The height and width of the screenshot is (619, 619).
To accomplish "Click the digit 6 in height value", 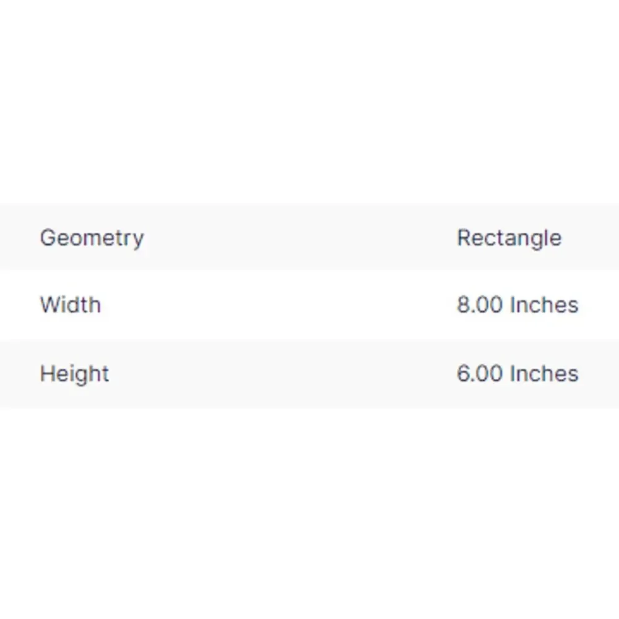I will click(463, 374).
